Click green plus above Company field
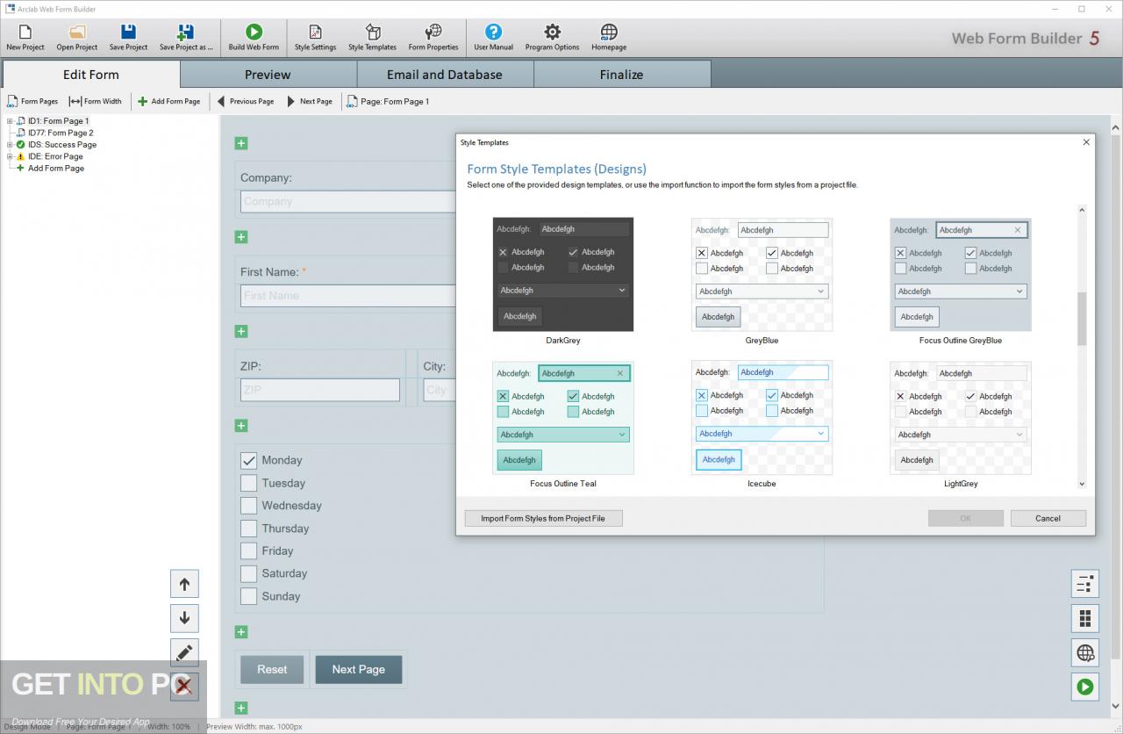The width and height of the screenshot is (1123, 734). (241, 143)
